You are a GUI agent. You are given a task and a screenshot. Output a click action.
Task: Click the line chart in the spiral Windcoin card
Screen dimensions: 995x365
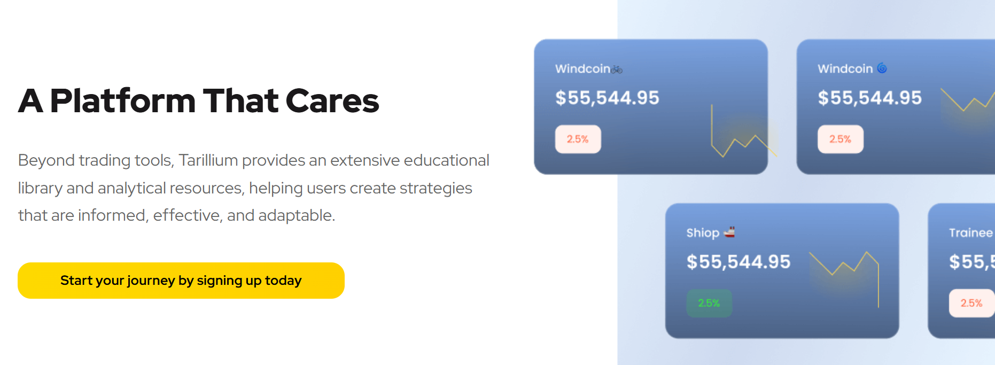tap(967, 99)
